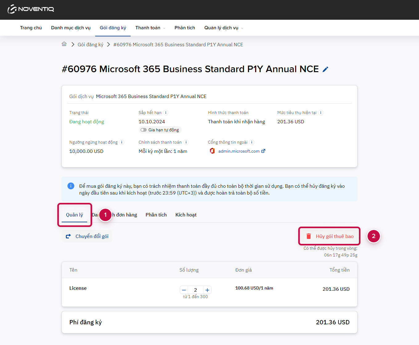This screenshot has width=419, height=345.
Task: Click the home breadcrumb icon
Action: (x=64, y=44)
